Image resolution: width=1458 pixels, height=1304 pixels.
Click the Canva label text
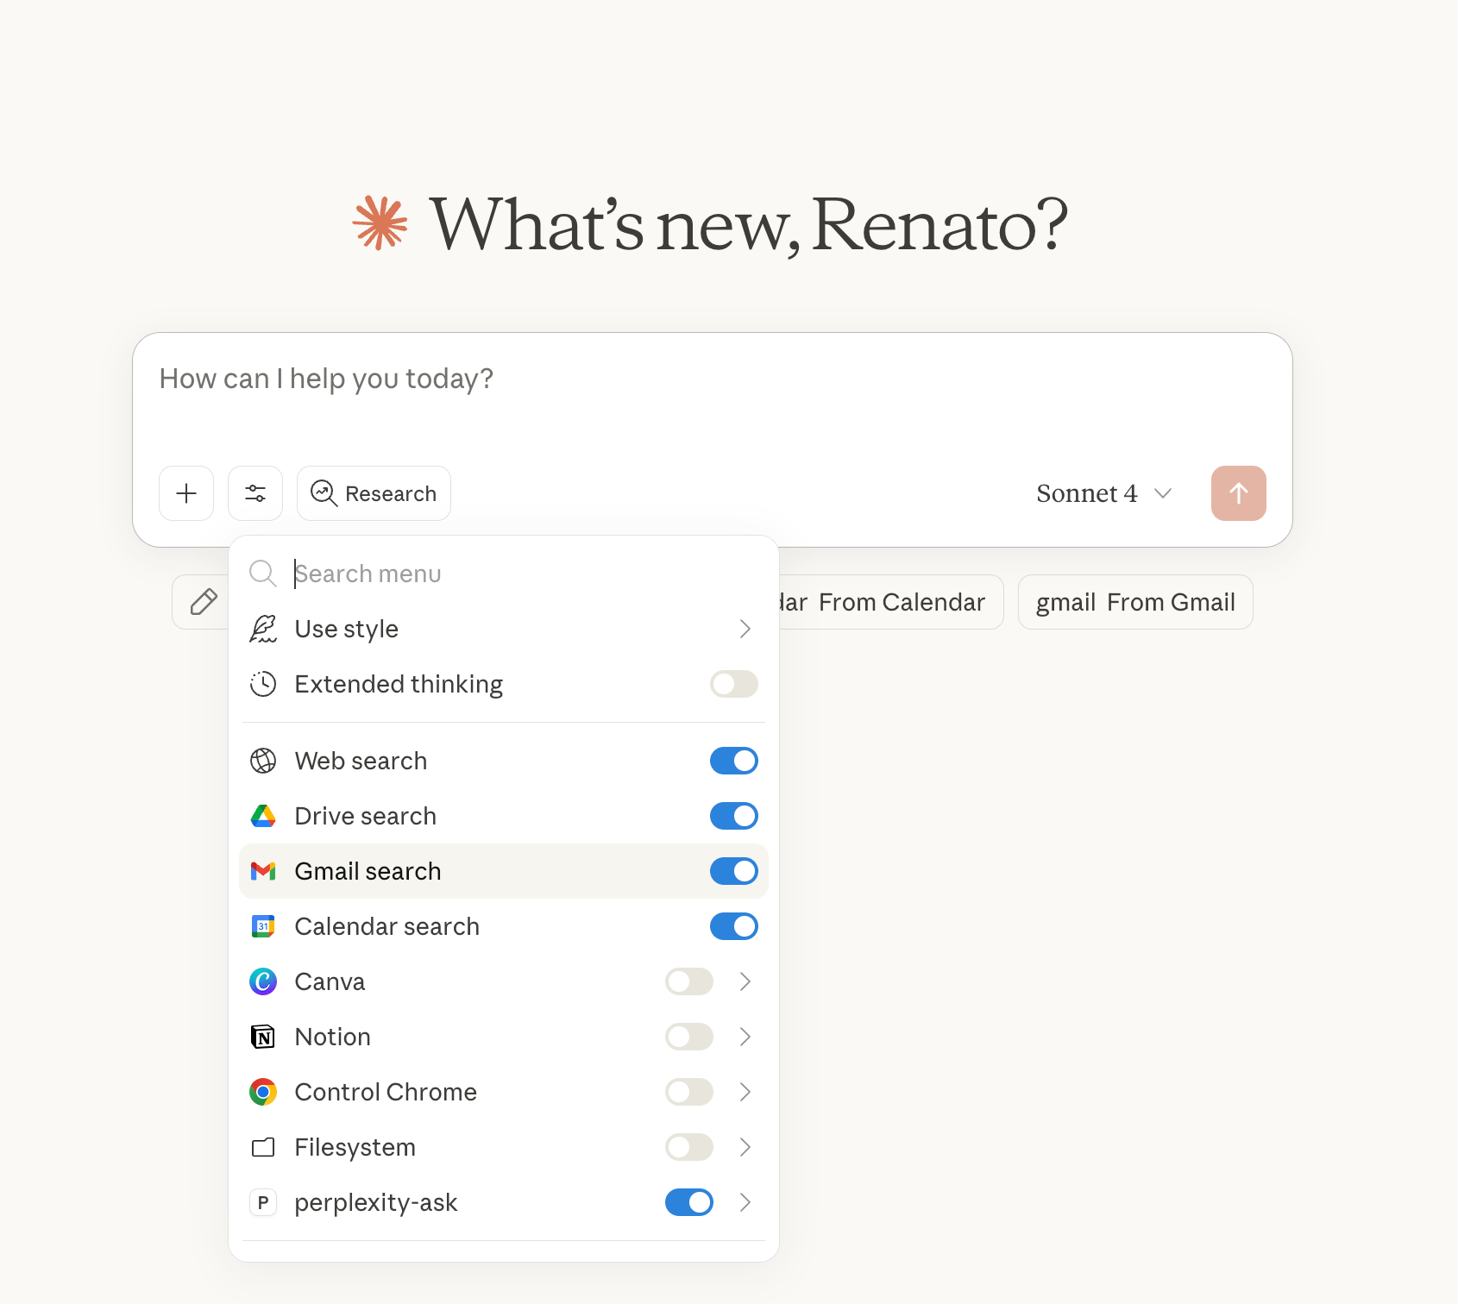pyautogui.click(x=330, y=981)
